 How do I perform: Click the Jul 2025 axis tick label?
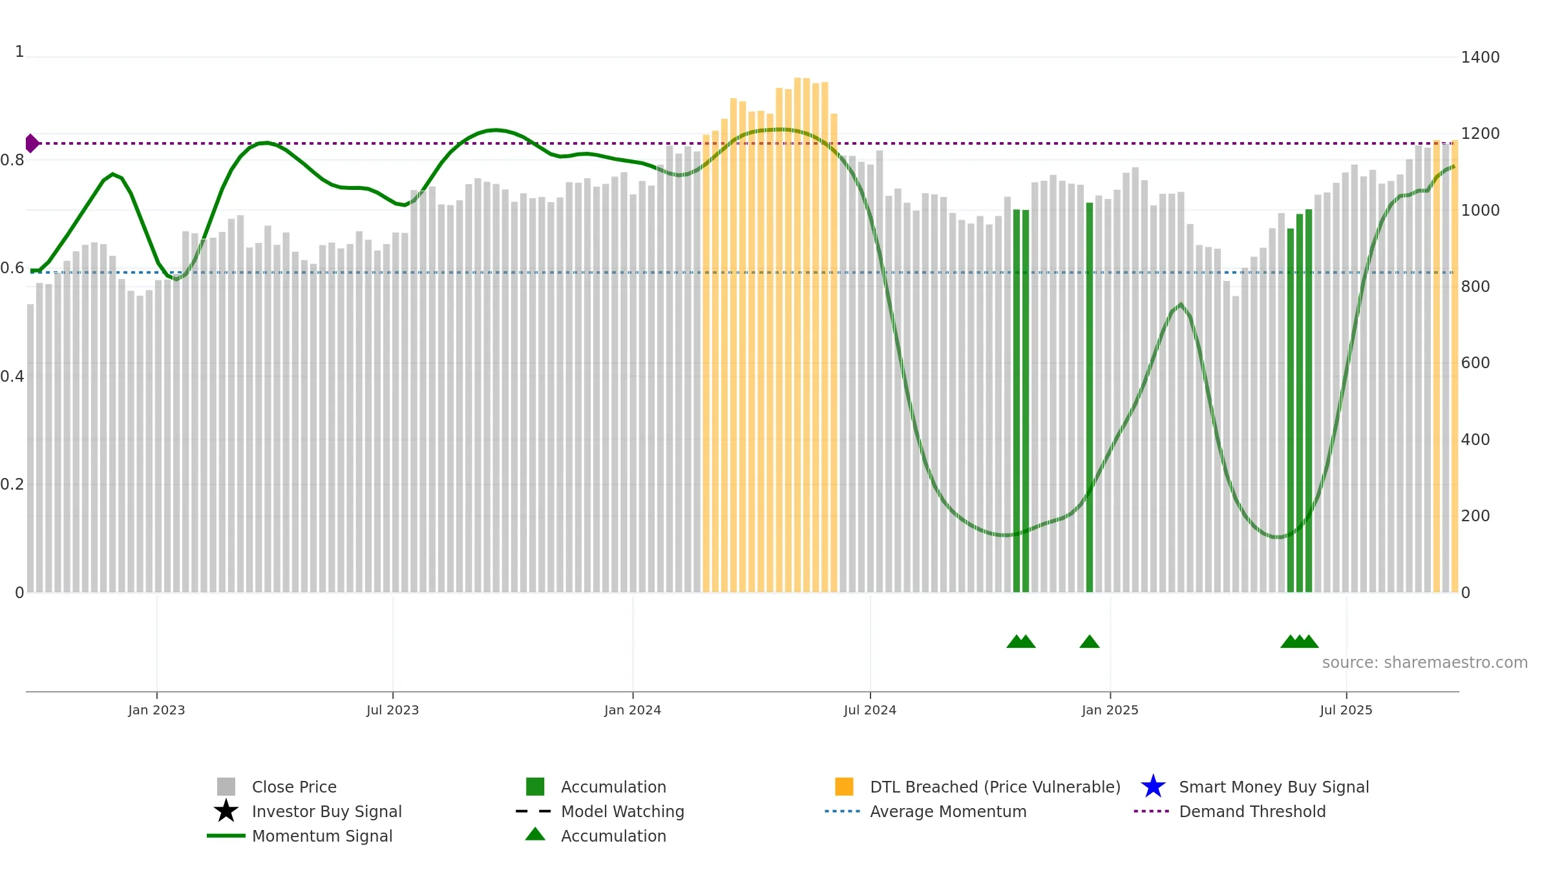coord(1346,710)
